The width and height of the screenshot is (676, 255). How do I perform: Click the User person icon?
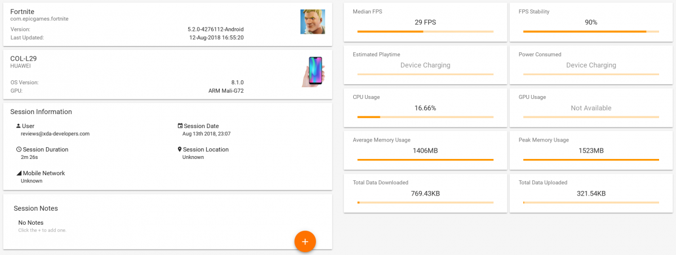pos(19,126)
